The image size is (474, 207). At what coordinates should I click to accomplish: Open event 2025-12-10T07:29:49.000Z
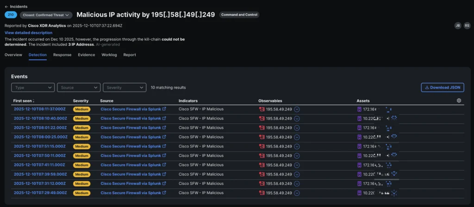[40, 193]
